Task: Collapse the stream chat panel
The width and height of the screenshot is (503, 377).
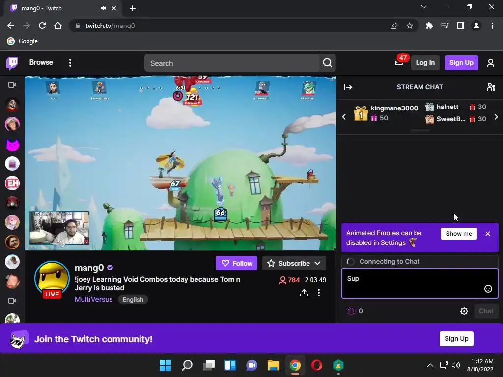Action: click(x=348, y=87)
